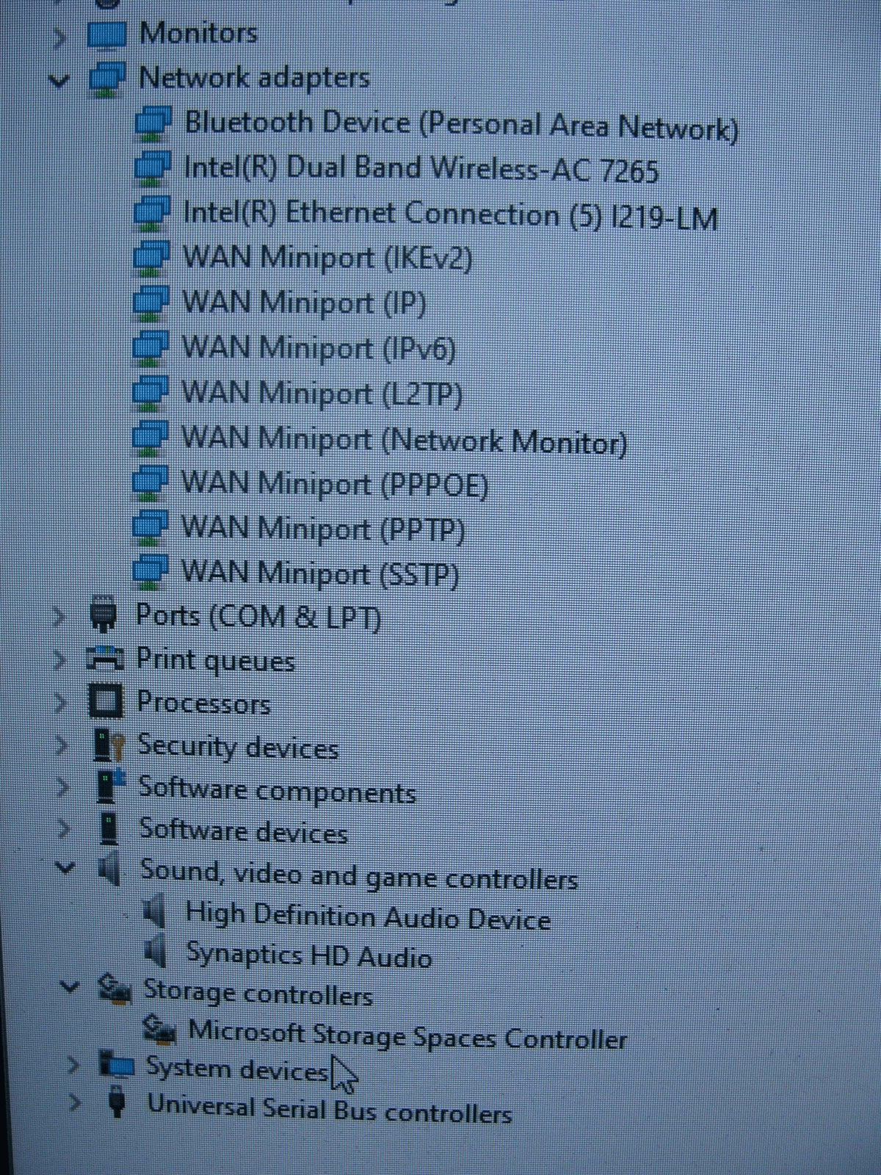The width and height of the screenshot is (881, 1175).
Task: Expand the Software components category
Action: [x=63, y=787]
